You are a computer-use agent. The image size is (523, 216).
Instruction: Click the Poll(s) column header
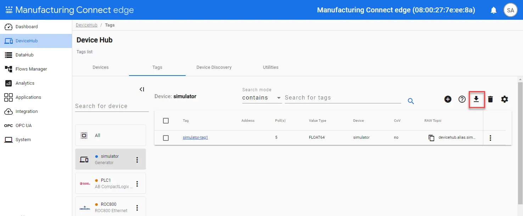[280, 121]
